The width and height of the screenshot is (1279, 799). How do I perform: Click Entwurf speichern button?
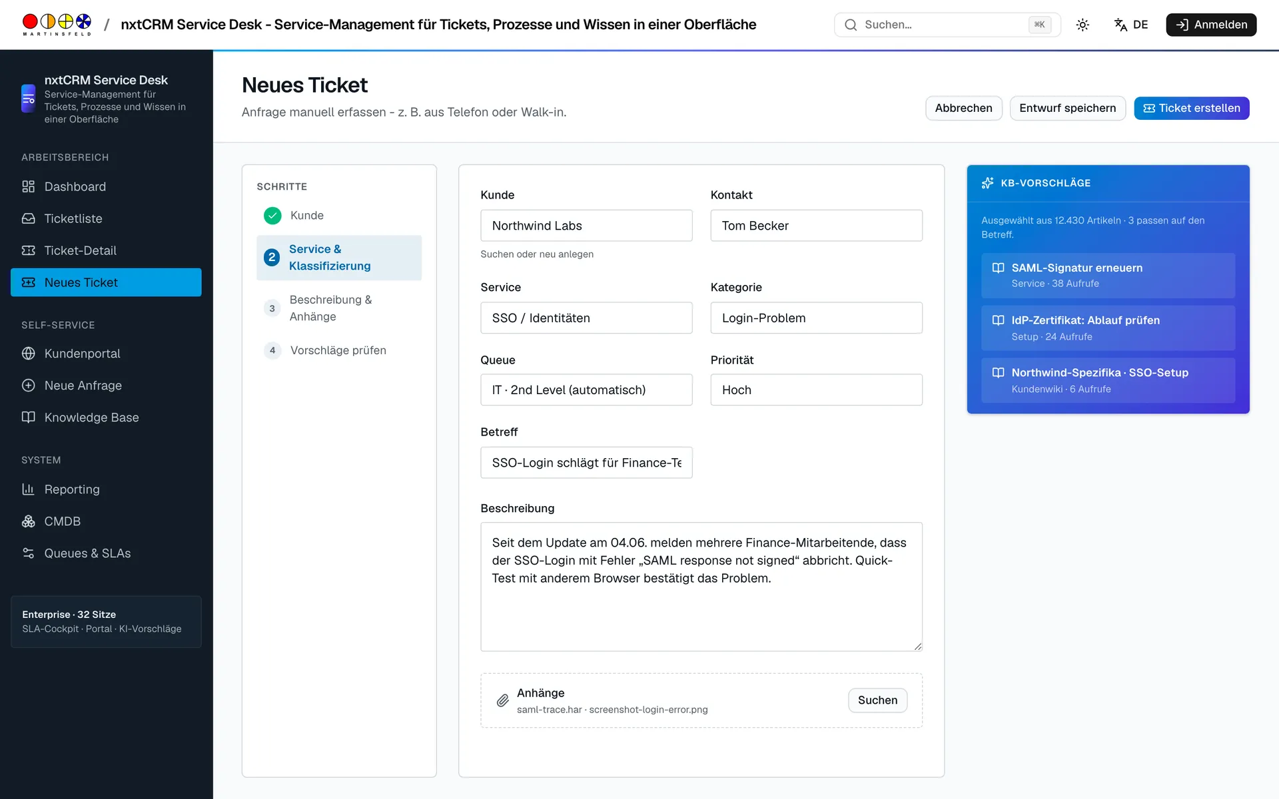[1067, 108]
